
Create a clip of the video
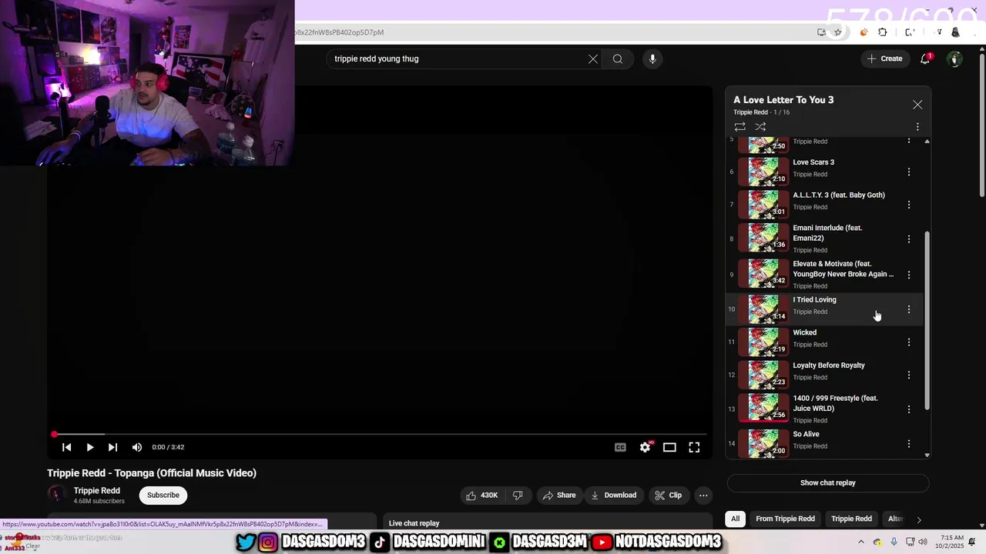669,495
